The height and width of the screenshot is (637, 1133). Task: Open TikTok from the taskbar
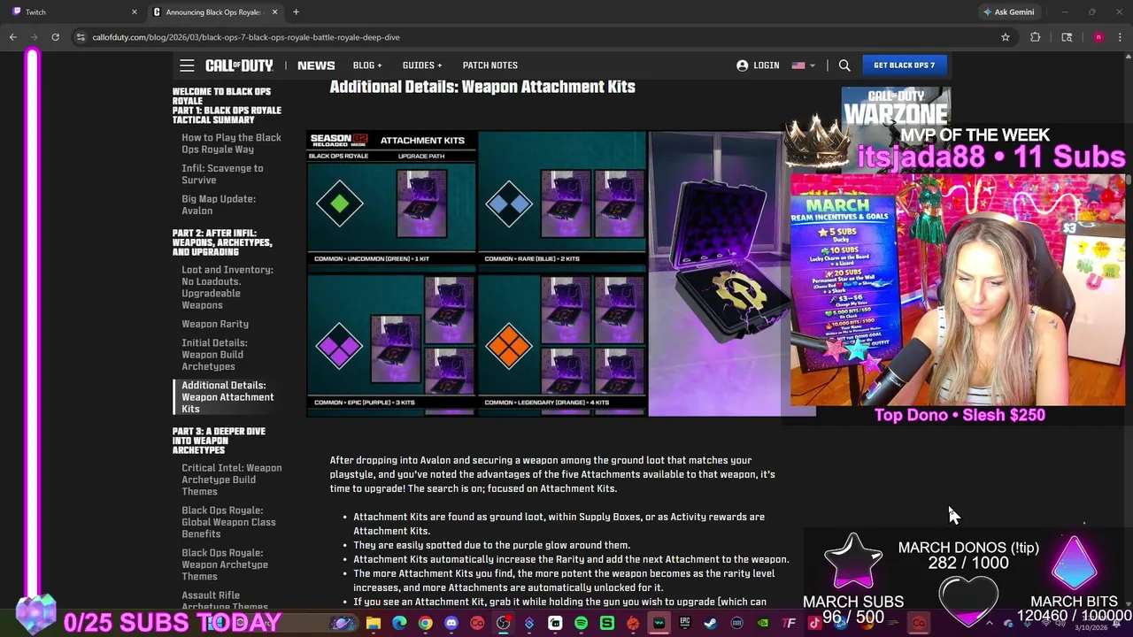click(x=814, y=624)
